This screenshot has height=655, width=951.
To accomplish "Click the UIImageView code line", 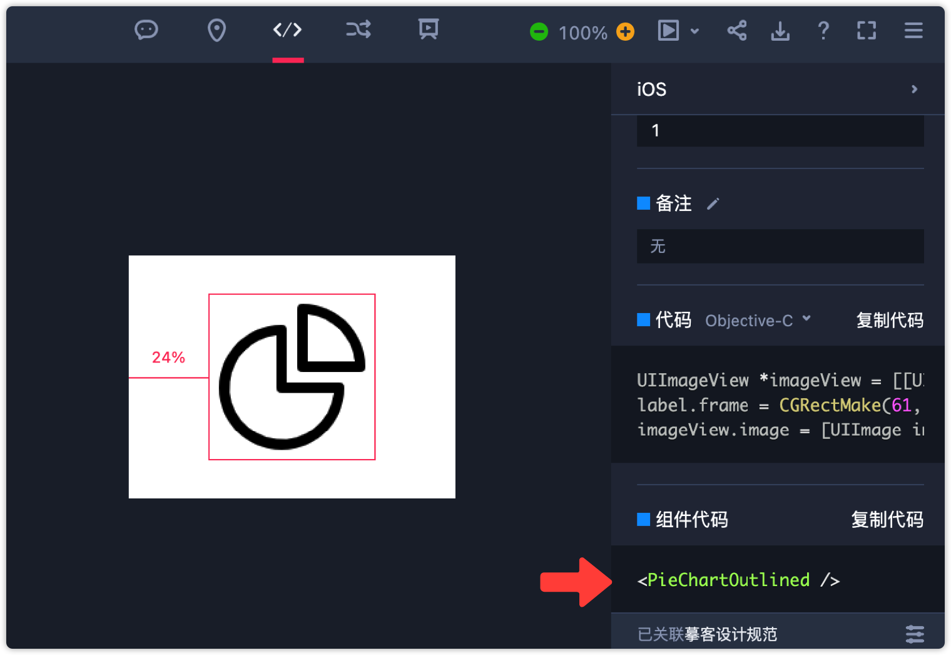I will coord(780,380).
